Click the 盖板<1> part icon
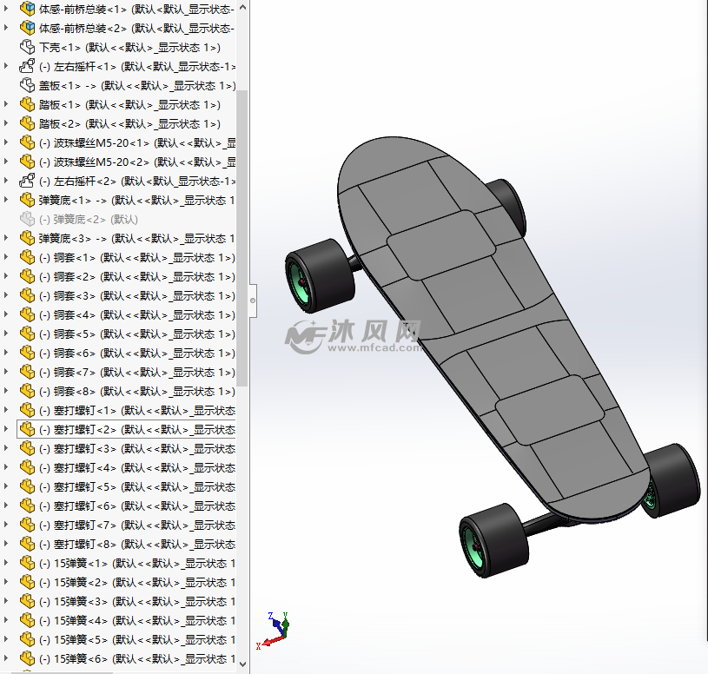The width and height of the screenshot is (708, 674). point(27,86)
